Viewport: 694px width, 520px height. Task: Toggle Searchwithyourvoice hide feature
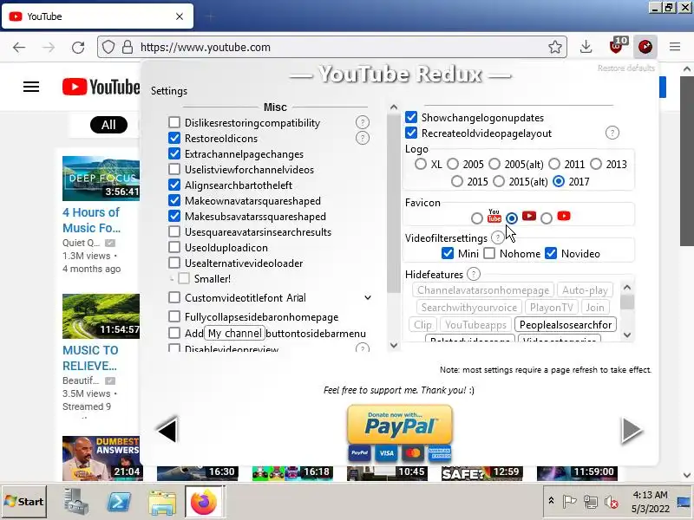(x=468, y=308)
